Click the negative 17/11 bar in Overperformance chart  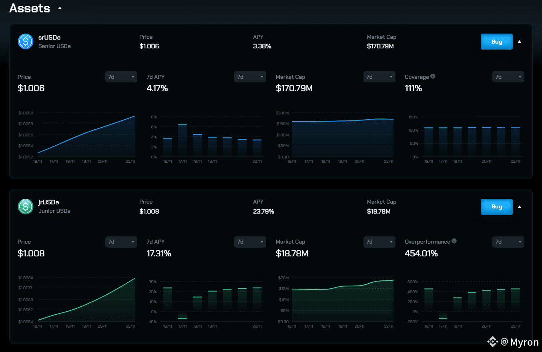(443, 315)
